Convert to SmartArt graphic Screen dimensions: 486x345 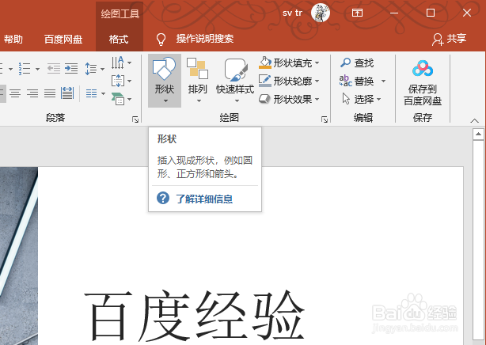[x=118, y=99]
